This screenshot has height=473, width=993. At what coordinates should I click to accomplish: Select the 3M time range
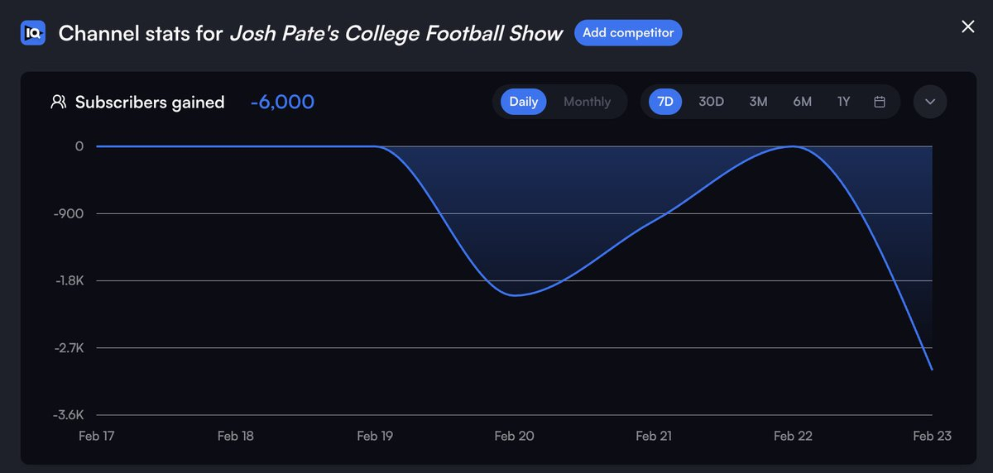pyautogui.click(x=758, y=102)
